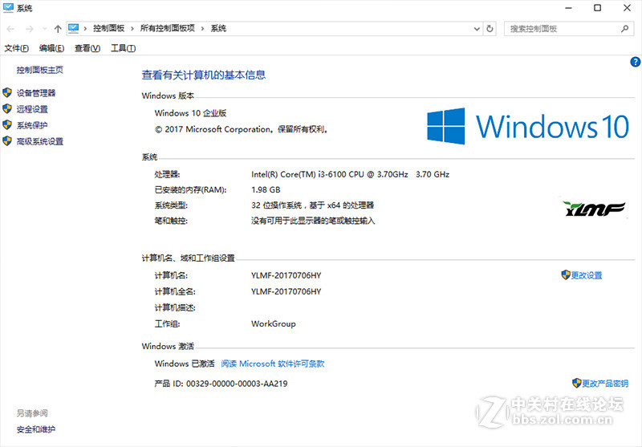Go to 控制面板主页
642x447 pixels.
pyautogui.click(x=39, y=70)
